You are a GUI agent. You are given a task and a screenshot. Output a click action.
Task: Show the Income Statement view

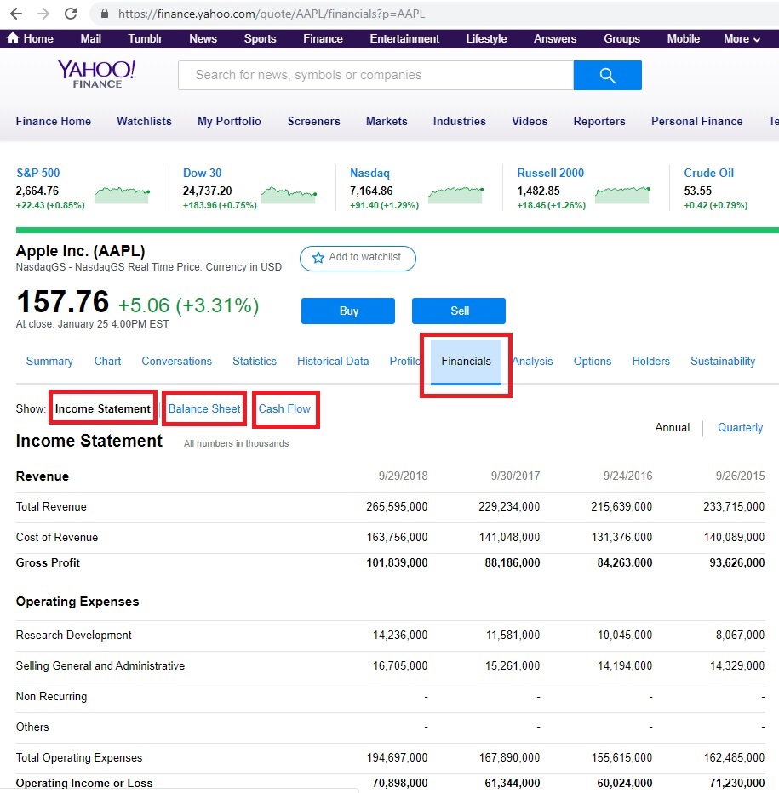[103, 408]
